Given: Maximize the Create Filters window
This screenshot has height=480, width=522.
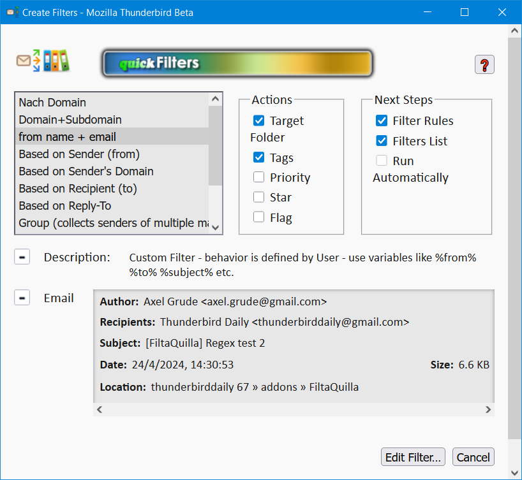Looking at the screenshot, I should 465,12.
